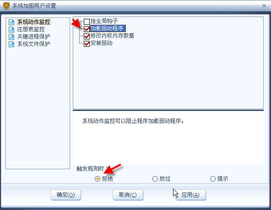Uncheck the 安装驱动 checkbox
Screen dimensions: 271x210
87,44
